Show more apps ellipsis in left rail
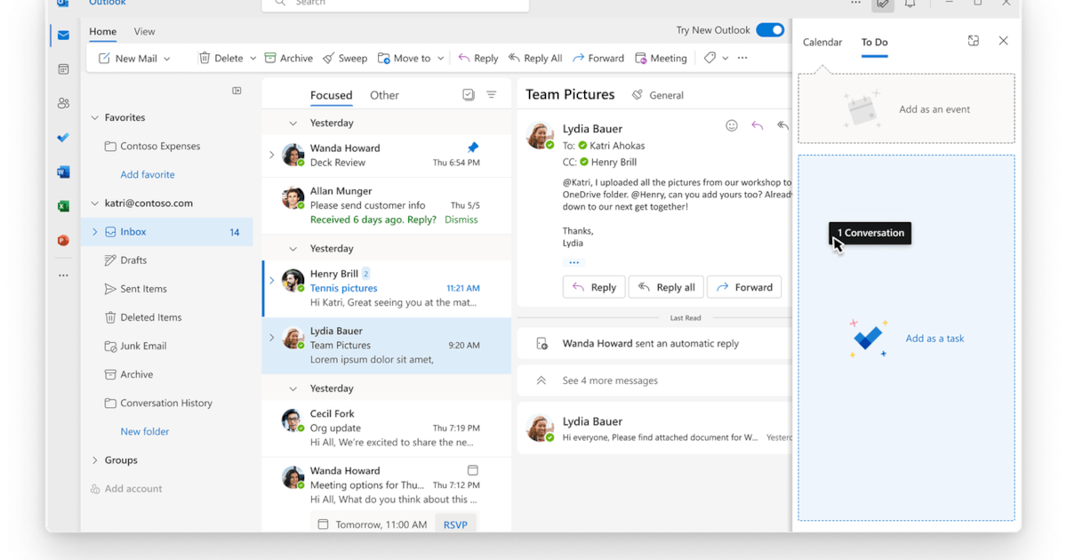The image size is (1067, 560). tap(63, 276)
